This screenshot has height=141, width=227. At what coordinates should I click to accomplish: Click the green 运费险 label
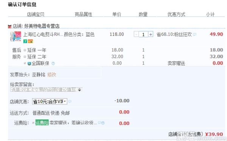click(x=42, y=122)
